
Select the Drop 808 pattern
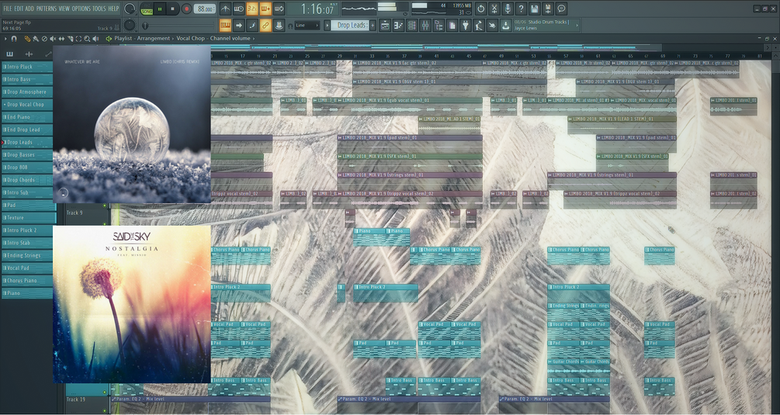(27, 168)
